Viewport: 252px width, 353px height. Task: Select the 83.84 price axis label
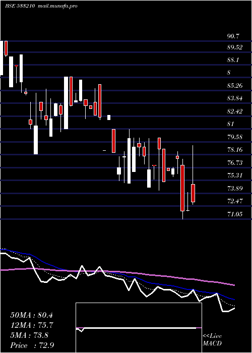coord(235,98)
